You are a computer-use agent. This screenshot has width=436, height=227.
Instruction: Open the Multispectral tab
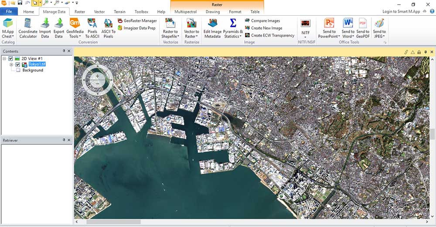coord(185,12)
